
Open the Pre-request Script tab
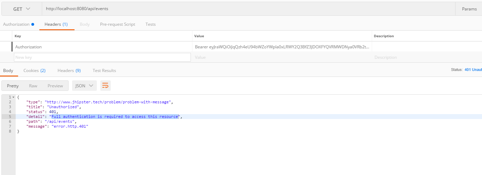(117, 24)
